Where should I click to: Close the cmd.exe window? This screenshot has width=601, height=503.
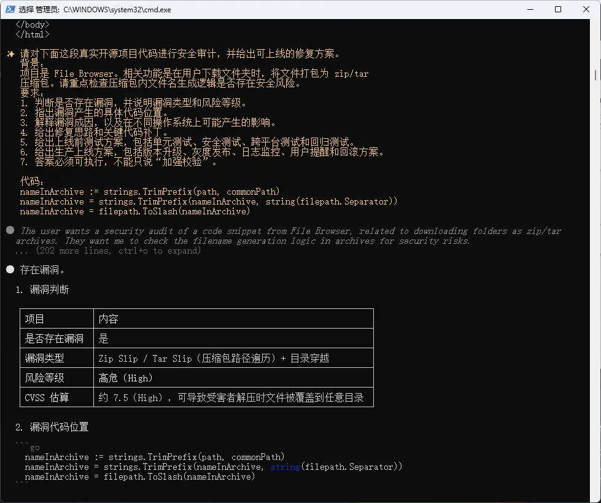click(586, 9)
